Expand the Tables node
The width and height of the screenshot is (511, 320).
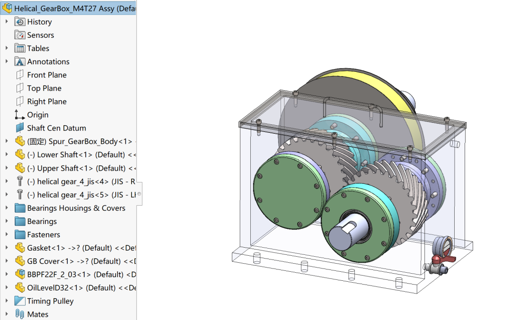[x=7, y=48]
